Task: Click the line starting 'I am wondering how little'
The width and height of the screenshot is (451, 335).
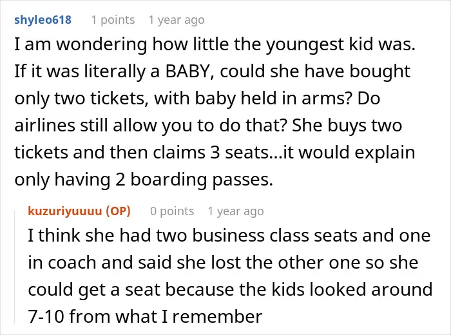Action: [215, 44]
